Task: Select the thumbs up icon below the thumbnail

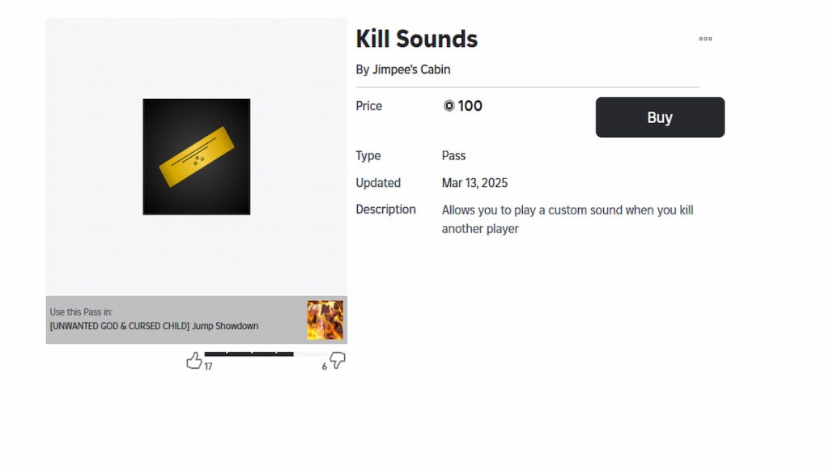Action: pyautogui.click(x=194, y=359)
